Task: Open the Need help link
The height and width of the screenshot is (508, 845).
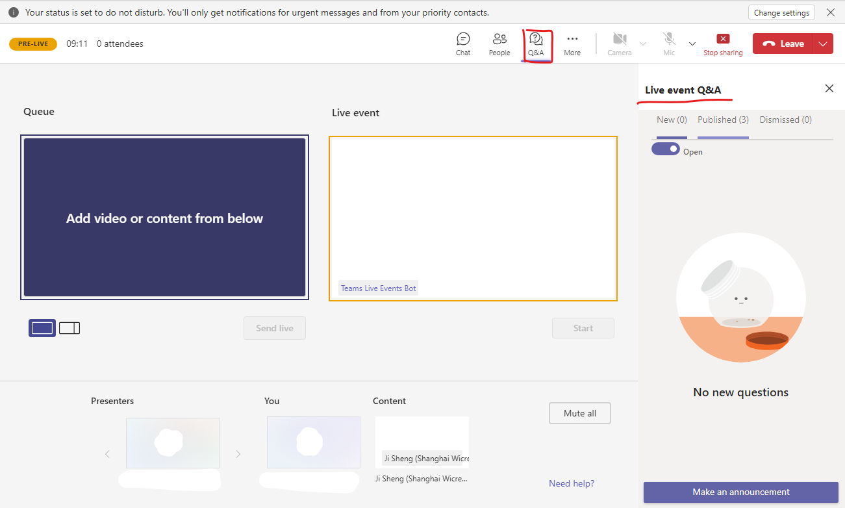Action: 572,483
